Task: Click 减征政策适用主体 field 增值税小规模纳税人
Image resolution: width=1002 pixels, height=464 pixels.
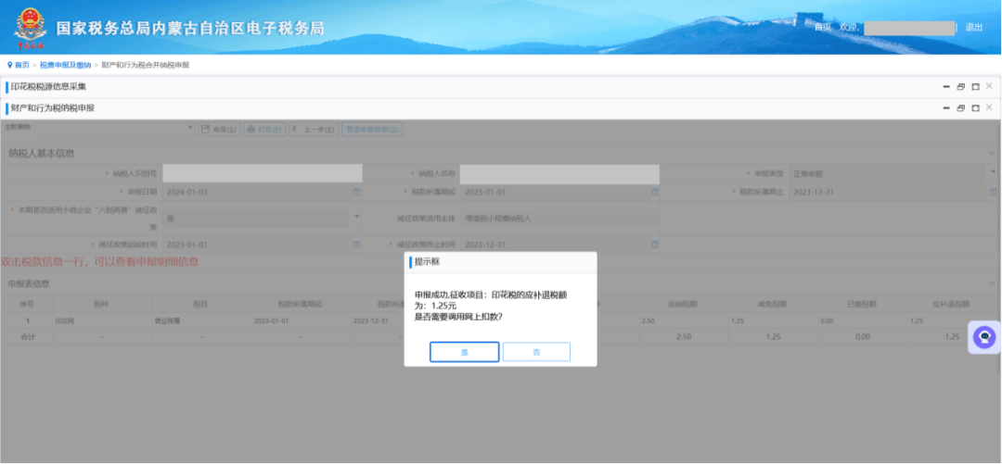Action: pos(559,219)
